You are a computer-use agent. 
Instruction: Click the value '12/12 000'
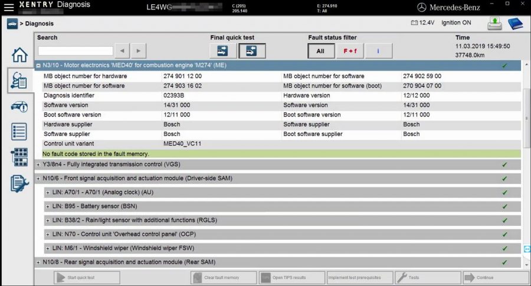click(x=416, y=96)
